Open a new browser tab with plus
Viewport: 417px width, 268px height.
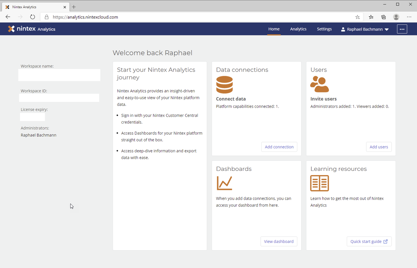coord(74,7)
